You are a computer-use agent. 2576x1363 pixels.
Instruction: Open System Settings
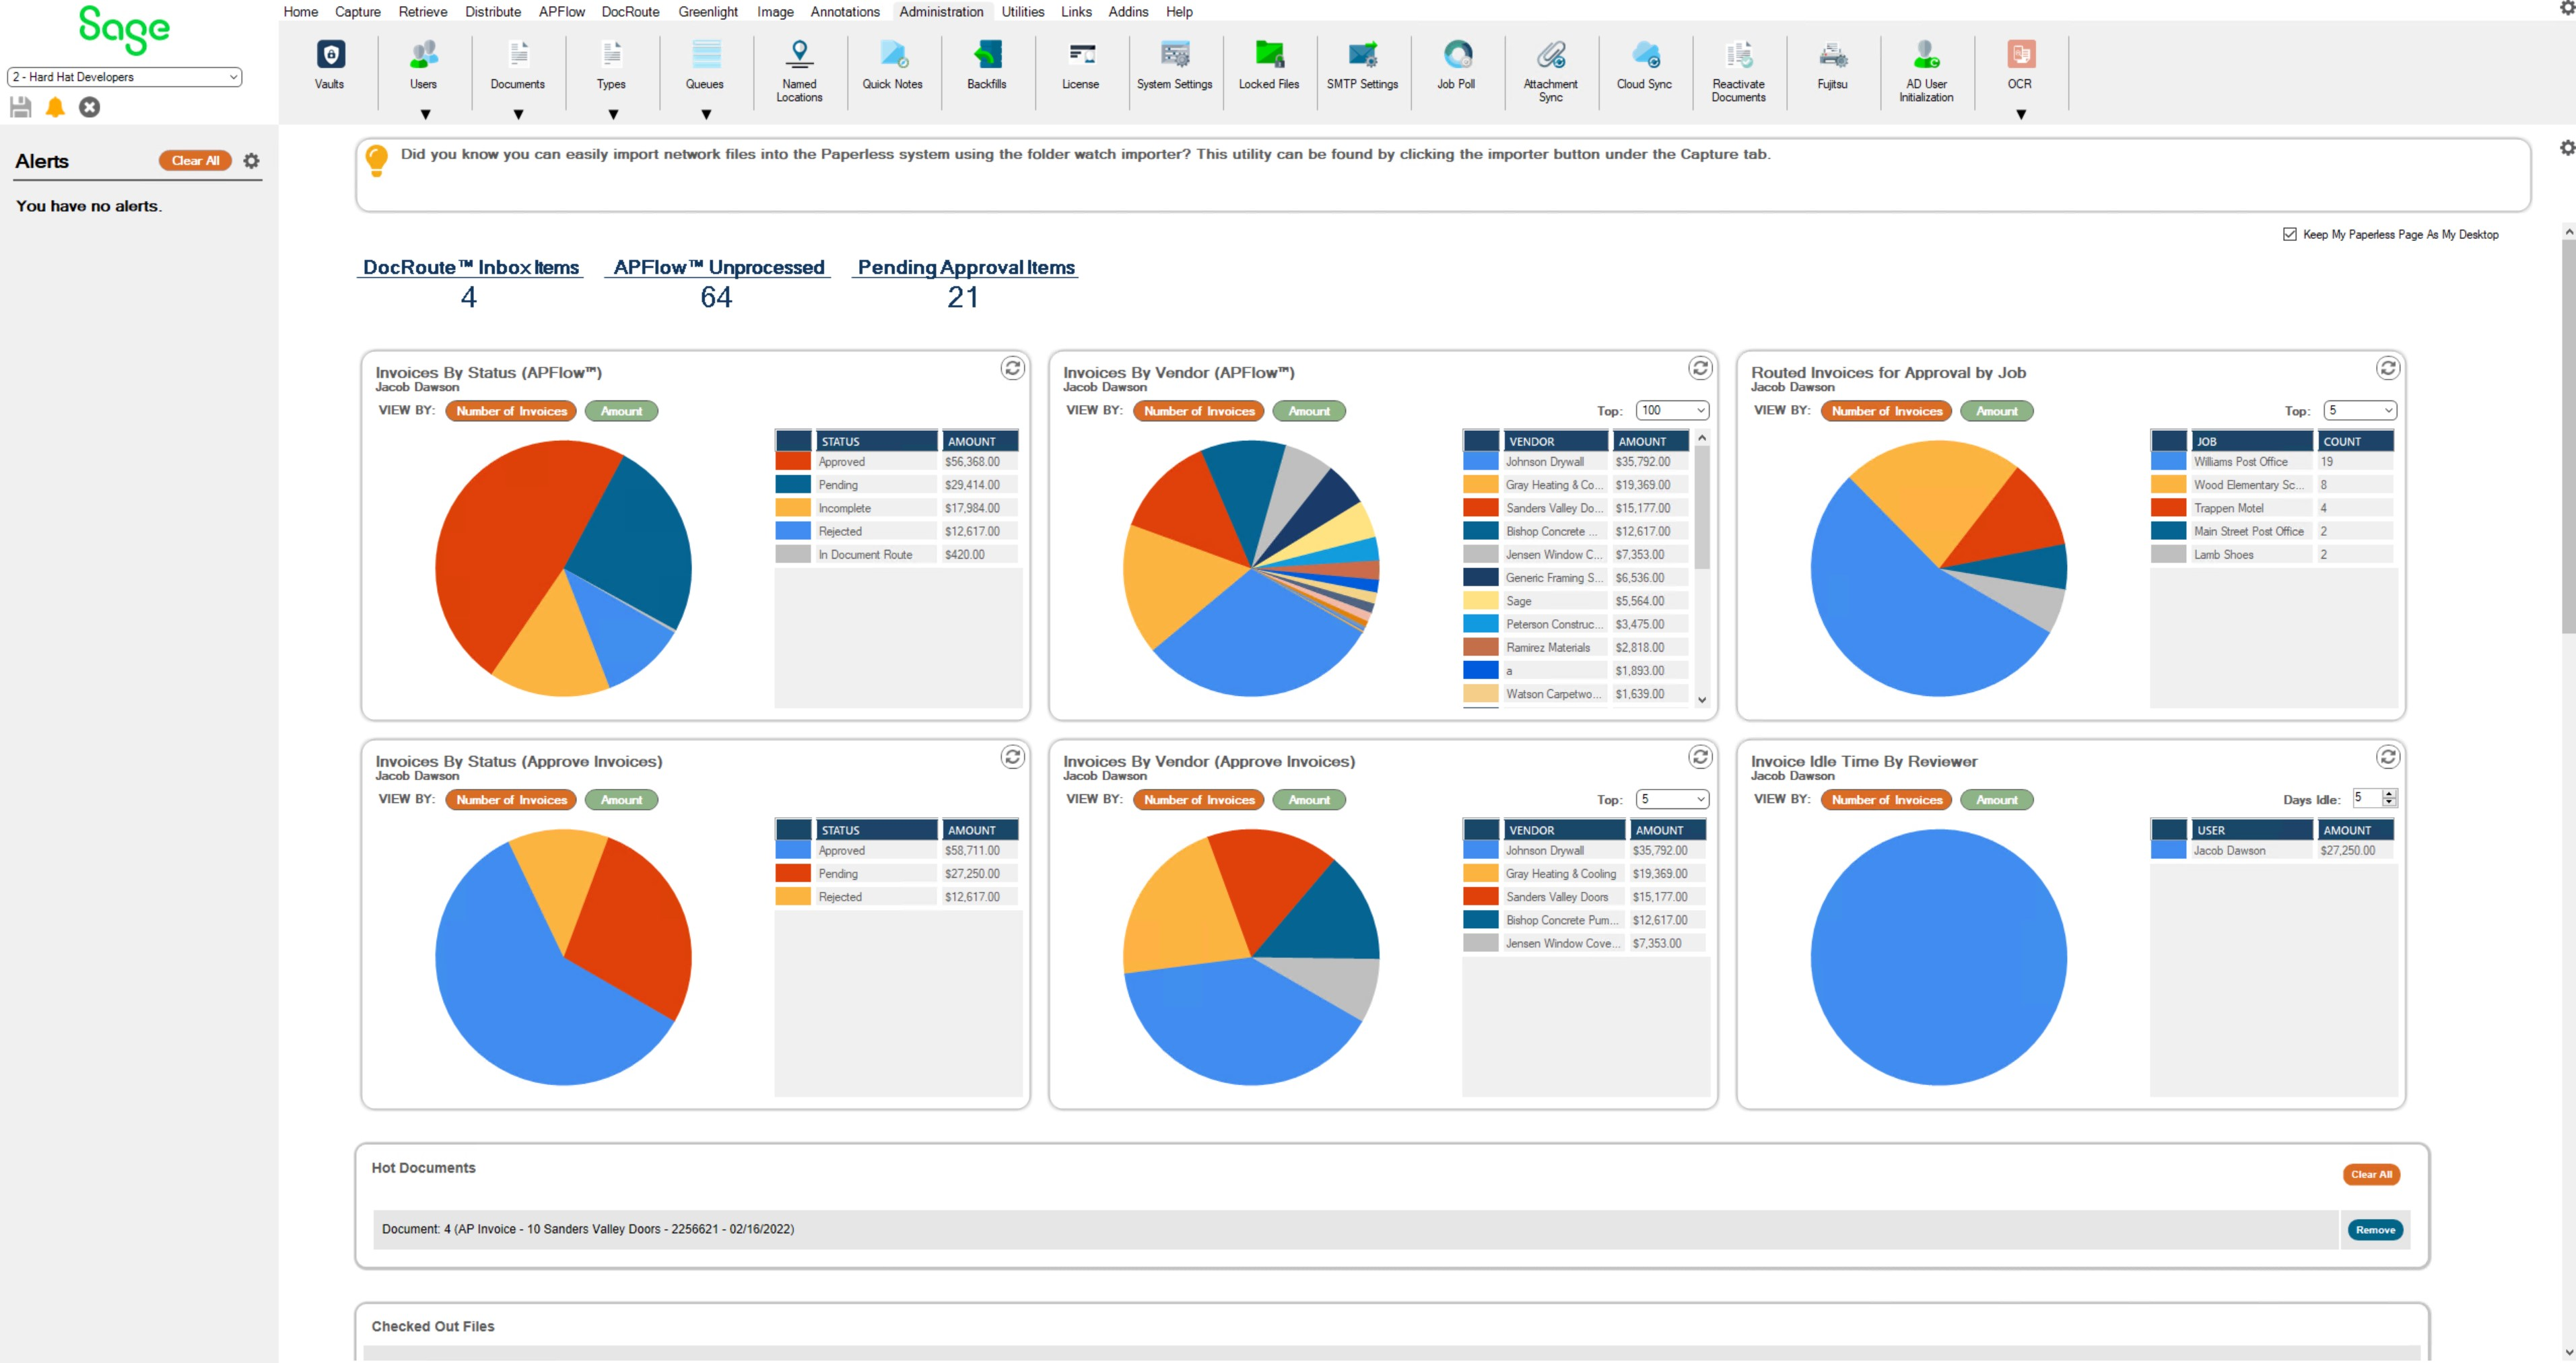click(x=1174, y=65)
